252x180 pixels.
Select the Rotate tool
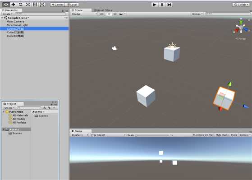tap(20, 5)
